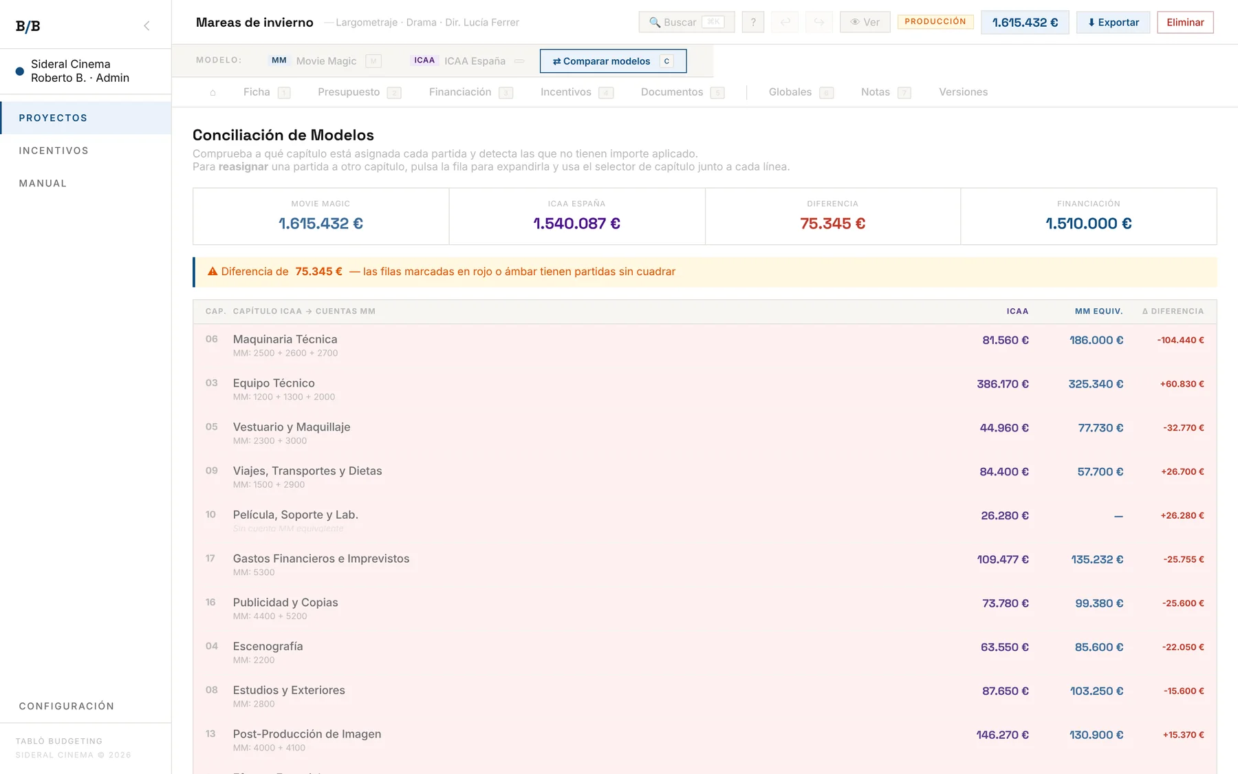Click Sideral Cinema account entry
Image resolution: width=1238 pixels, height=774 pixels.
[x=86, y=71]
